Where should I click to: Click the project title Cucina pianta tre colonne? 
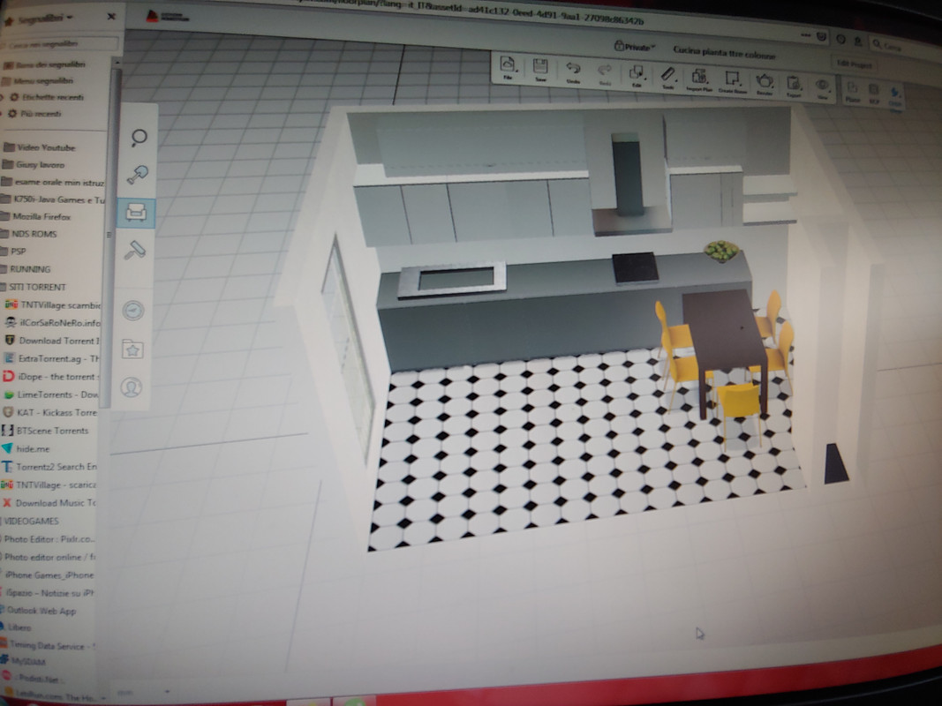(724, 52)
